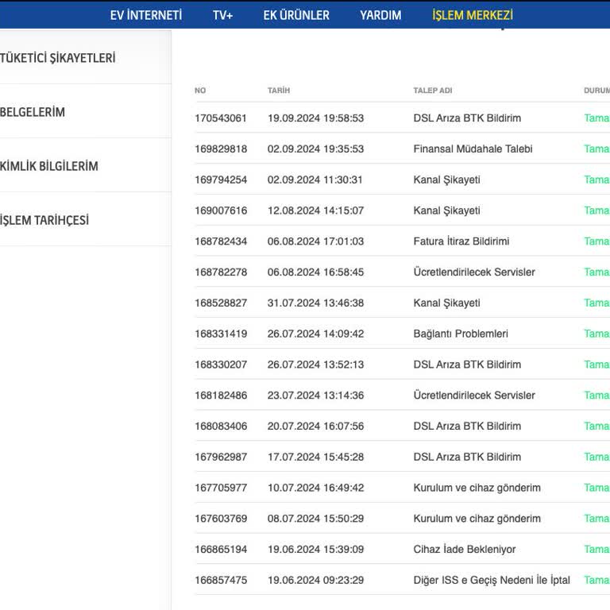Screen dimensions: 610x610
Task: Sort by the TARİH column header
Action: tap(279, 91)
